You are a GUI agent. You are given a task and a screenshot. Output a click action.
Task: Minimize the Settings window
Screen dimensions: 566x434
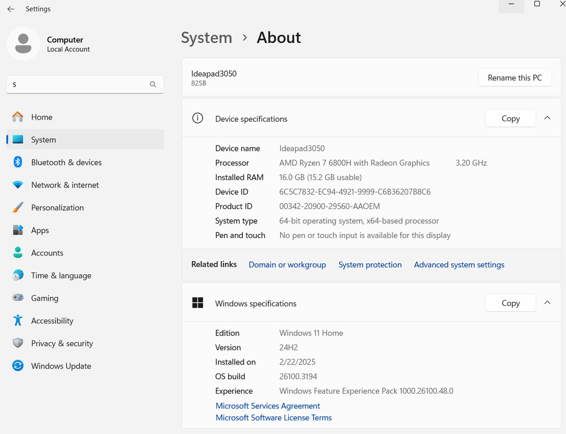[x=511, y=5]
